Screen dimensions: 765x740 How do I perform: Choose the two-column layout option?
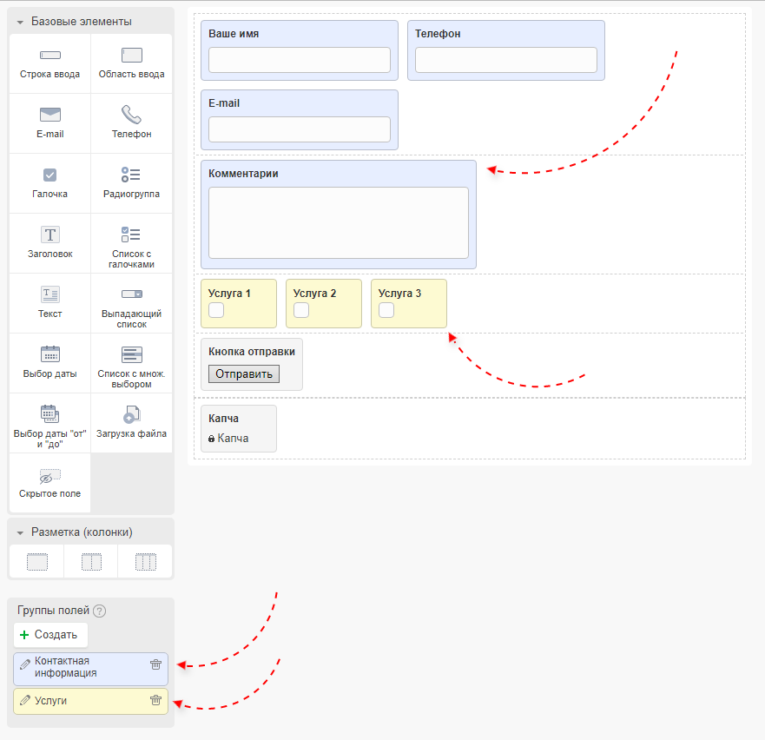(x=91, y=562)
